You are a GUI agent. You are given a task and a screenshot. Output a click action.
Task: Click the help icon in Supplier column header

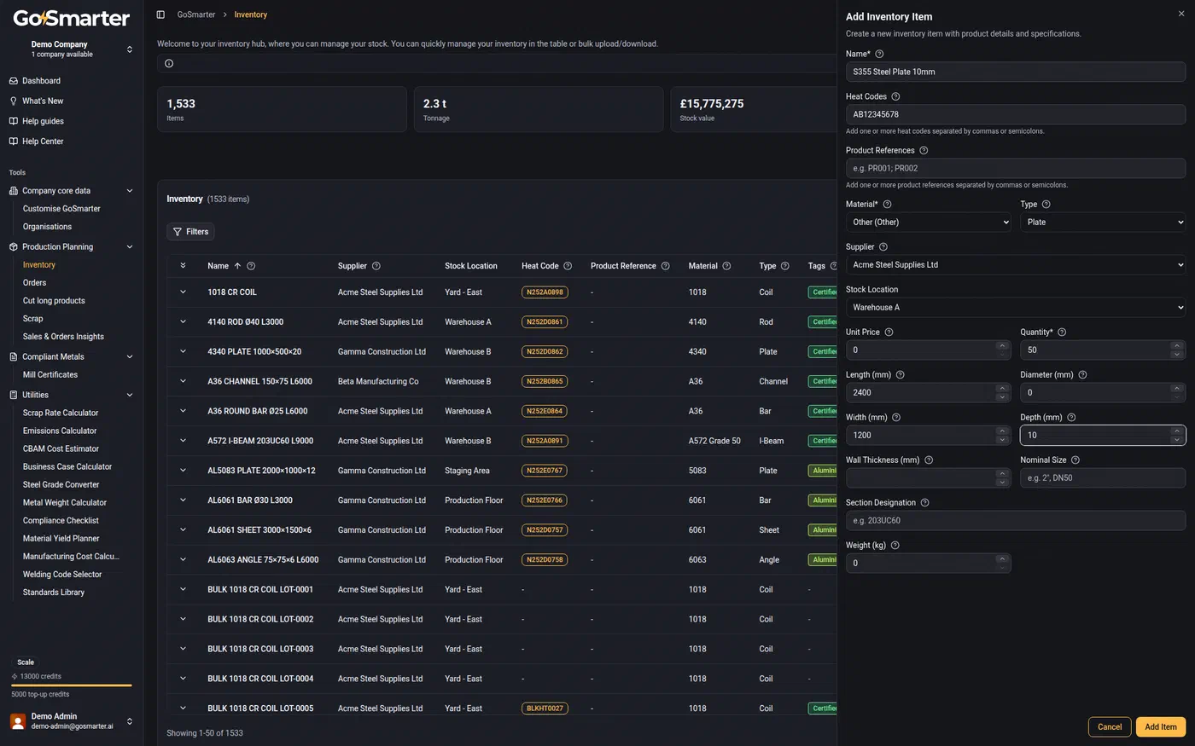tap(376, 266)
